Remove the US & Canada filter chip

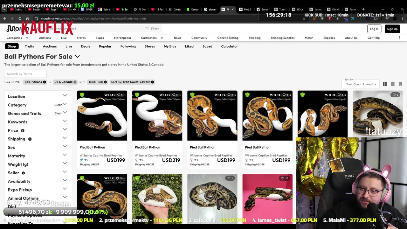click(x=75, y=82)
